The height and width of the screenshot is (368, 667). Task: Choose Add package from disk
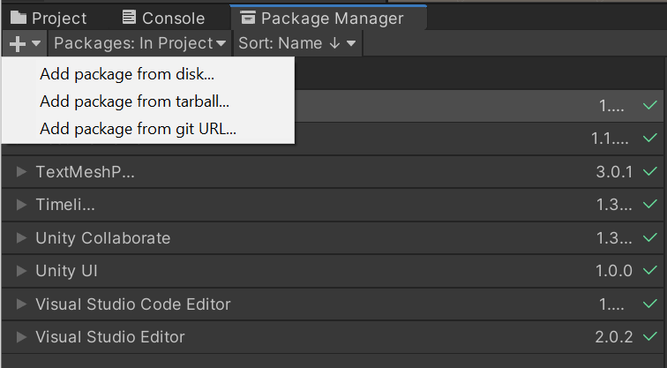point(127,74)
